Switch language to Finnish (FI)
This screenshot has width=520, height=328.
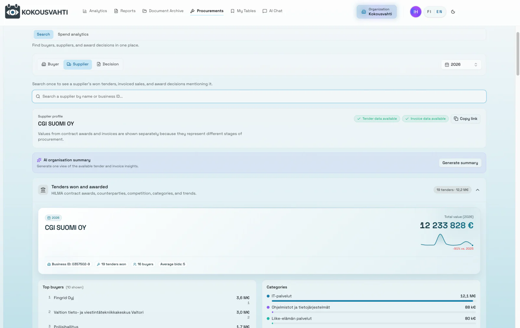point(429,12)
